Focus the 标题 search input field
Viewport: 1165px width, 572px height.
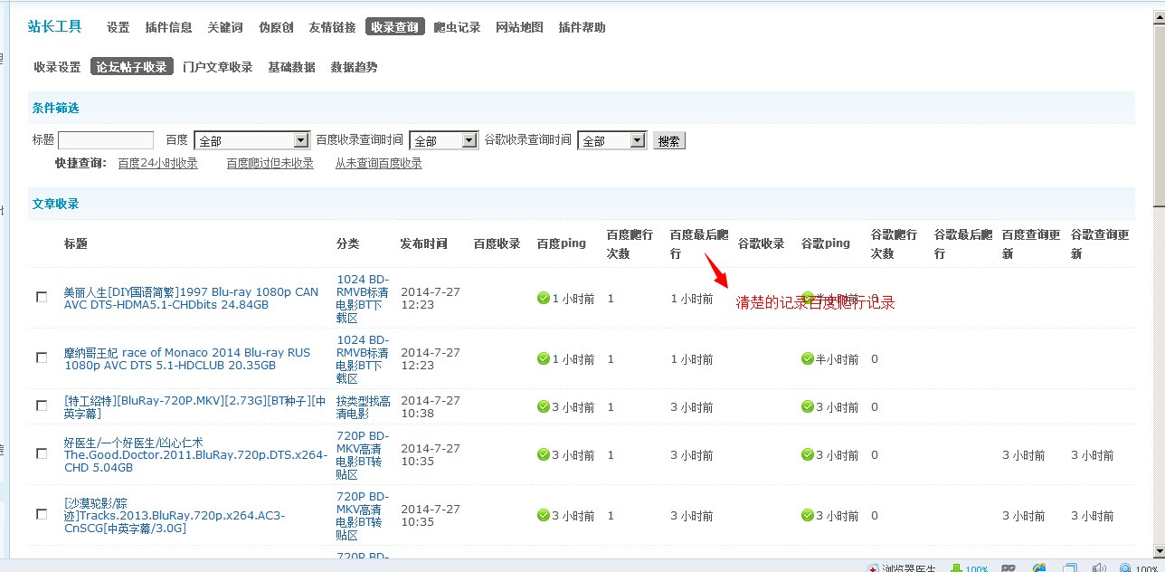tap(106, 140)
